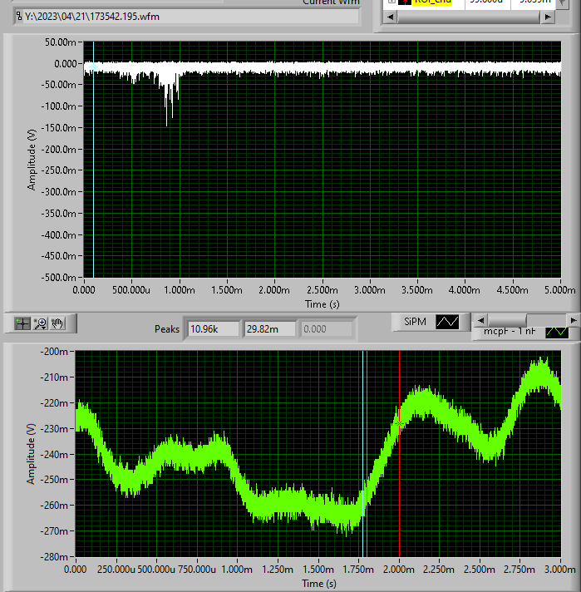Click the 5.000m end label on upper time axis
The height and width of the screenshot is (592, 581).
[559, 290]
